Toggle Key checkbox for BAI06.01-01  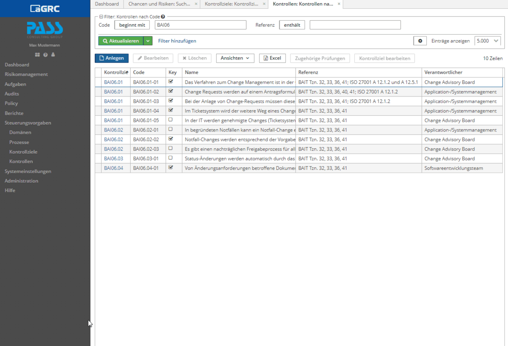(170, 82)
